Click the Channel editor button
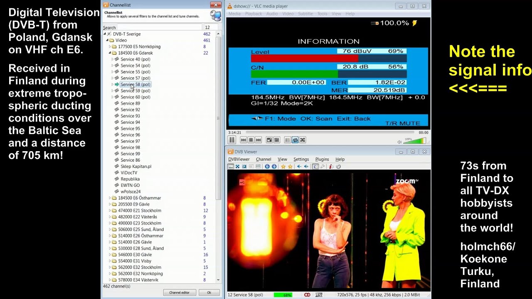 (180, 293)
